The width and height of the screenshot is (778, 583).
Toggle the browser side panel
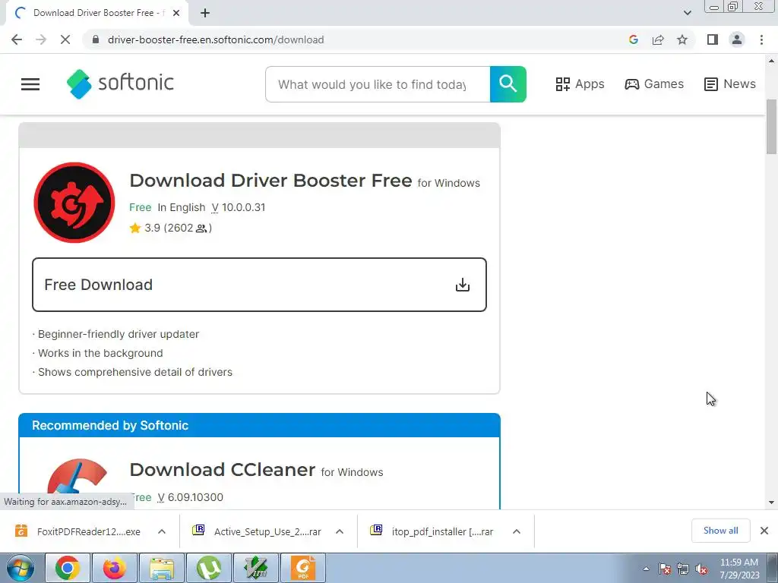click(713, 39)
